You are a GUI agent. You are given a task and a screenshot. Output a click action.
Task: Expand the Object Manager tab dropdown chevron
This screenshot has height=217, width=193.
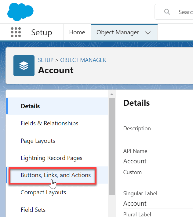(x=148, y=33)
